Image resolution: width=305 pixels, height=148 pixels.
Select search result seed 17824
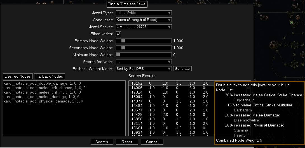click(x=172, y=92)
